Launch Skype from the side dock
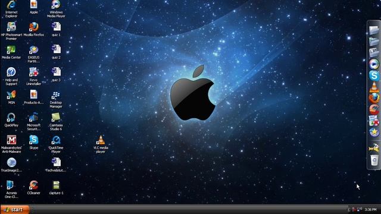Viewport: 381px width, 214px height. click(x=374, y=75)
